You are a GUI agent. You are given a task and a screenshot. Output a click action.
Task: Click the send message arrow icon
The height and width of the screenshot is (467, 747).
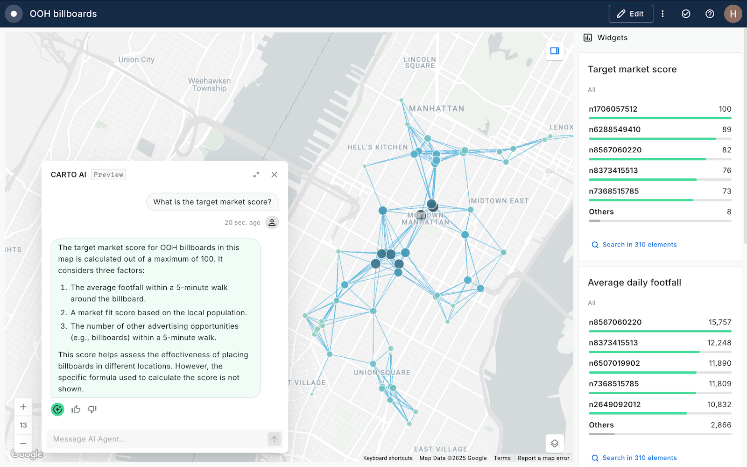(x=274, y=439)
